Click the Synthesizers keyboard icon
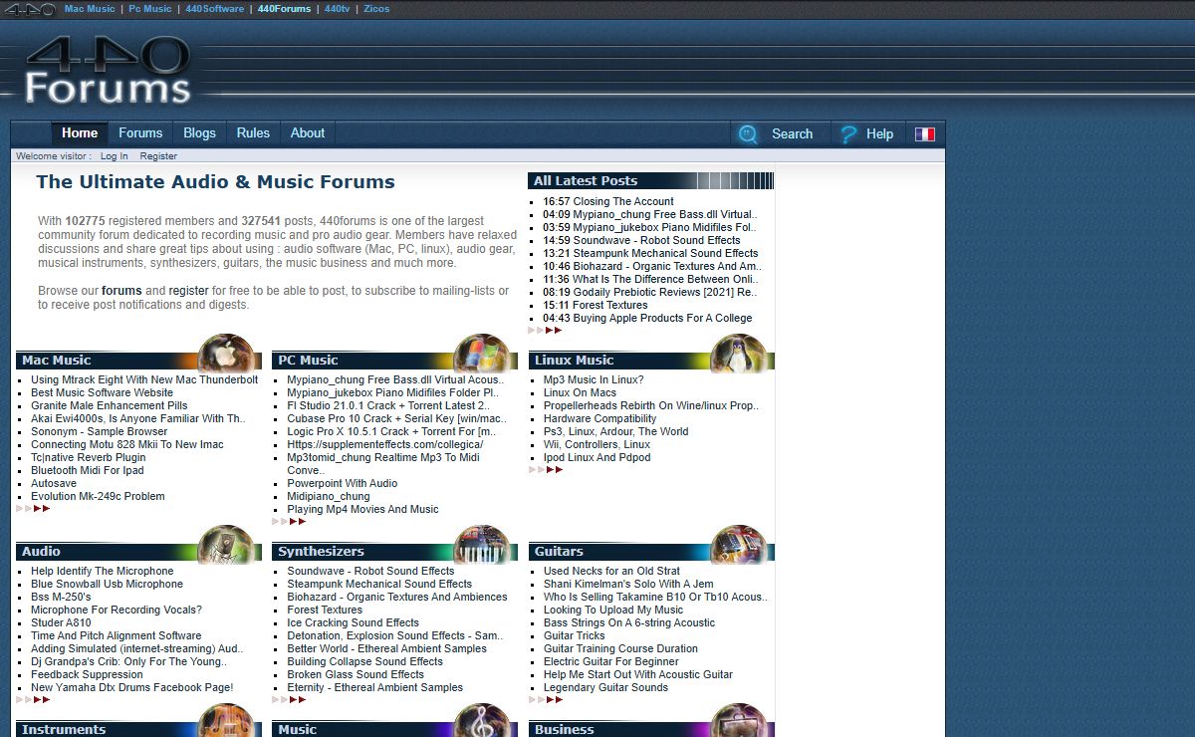 click(482, 544)
